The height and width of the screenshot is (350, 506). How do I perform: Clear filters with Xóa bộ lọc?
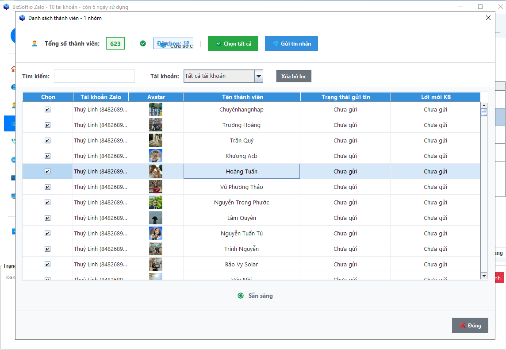[294, 77]
